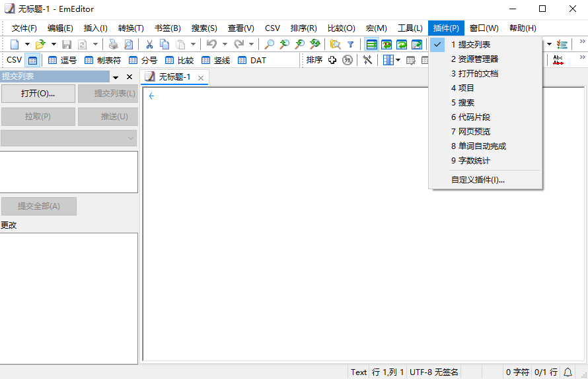588x379 pixels.
Task: Switch to the 无标题-1 tab
Action: [x=174, y=77]
